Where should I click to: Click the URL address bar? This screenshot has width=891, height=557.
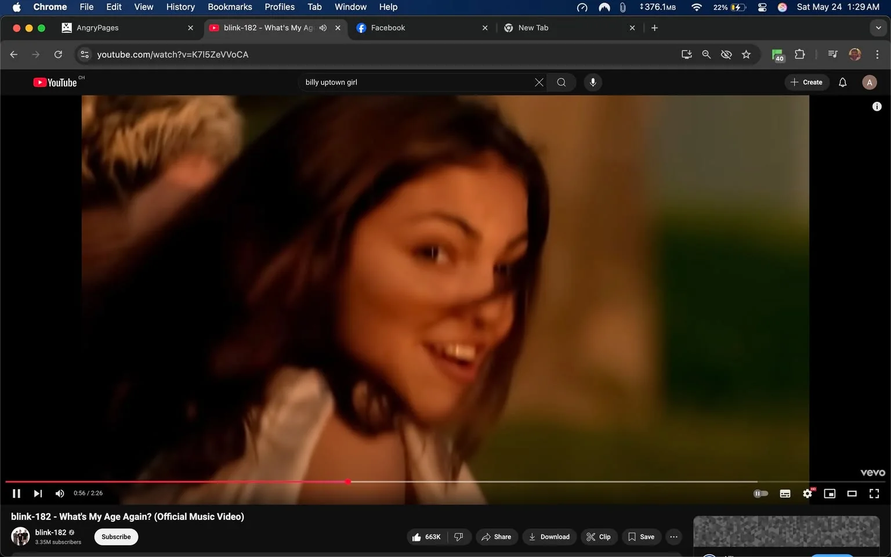click(x=383, y=55)
